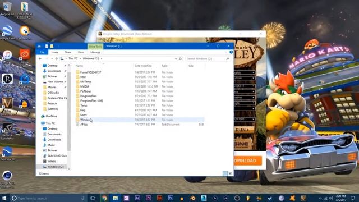Click the Explorer Up arrow
Image resolution: width=359 pixels, height=202 pixels.
(x=57, y=59)
